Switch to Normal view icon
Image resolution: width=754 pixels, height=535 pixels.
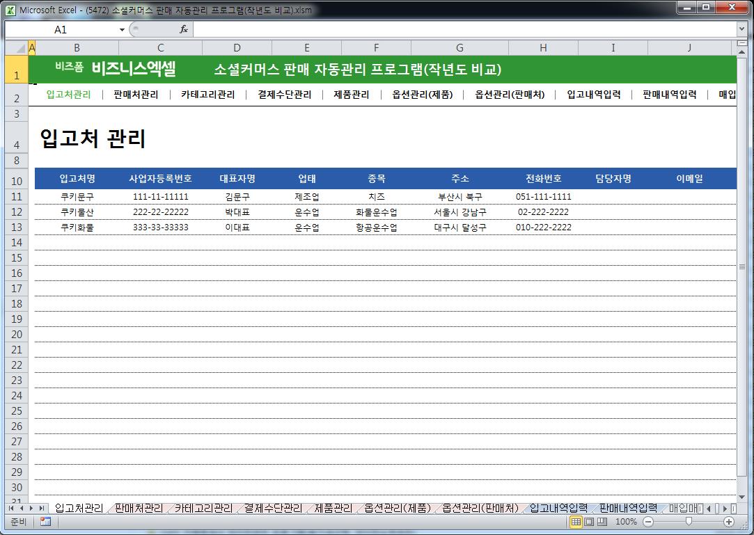[576, 522]
